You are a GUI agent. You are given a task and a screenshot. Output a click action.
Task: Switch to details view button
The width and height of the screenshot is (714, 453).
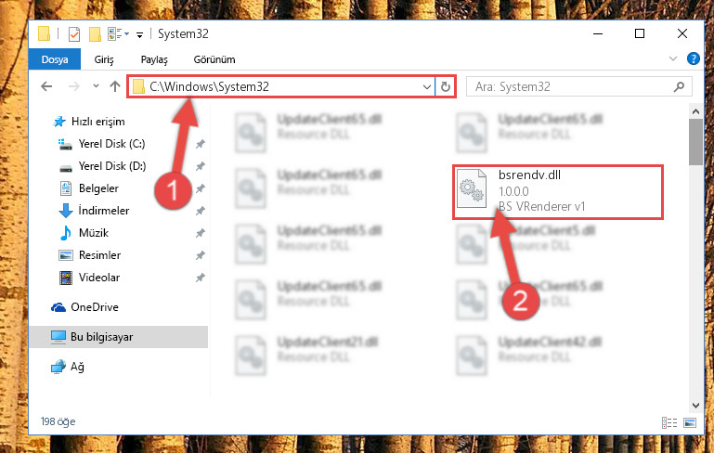point(669,423)
